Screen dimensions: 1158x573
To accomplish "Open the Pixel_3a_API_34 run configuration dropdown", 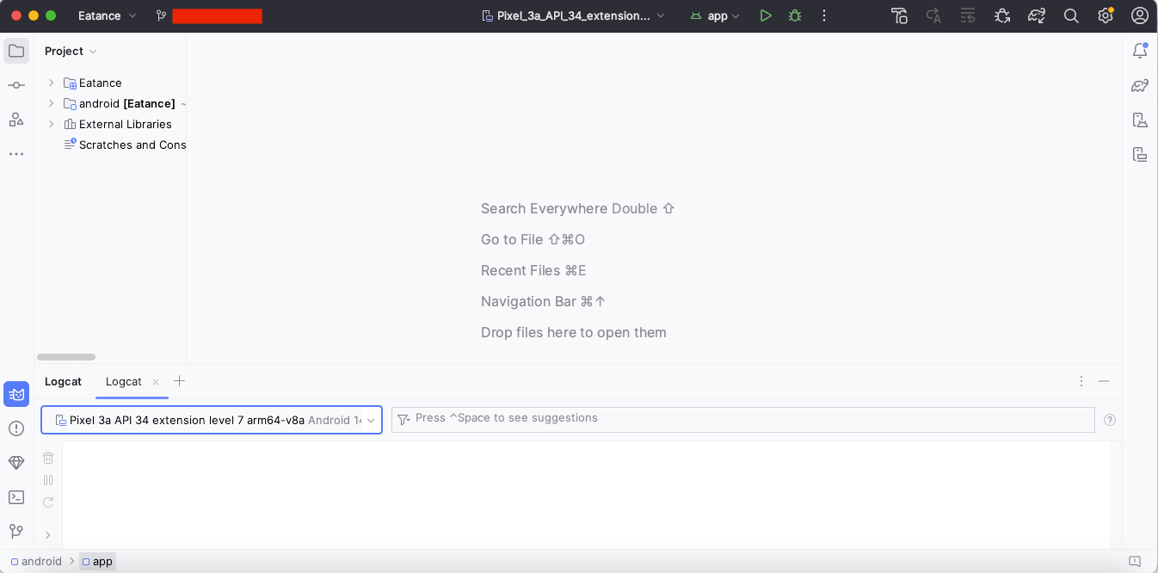I will point(573,15).
